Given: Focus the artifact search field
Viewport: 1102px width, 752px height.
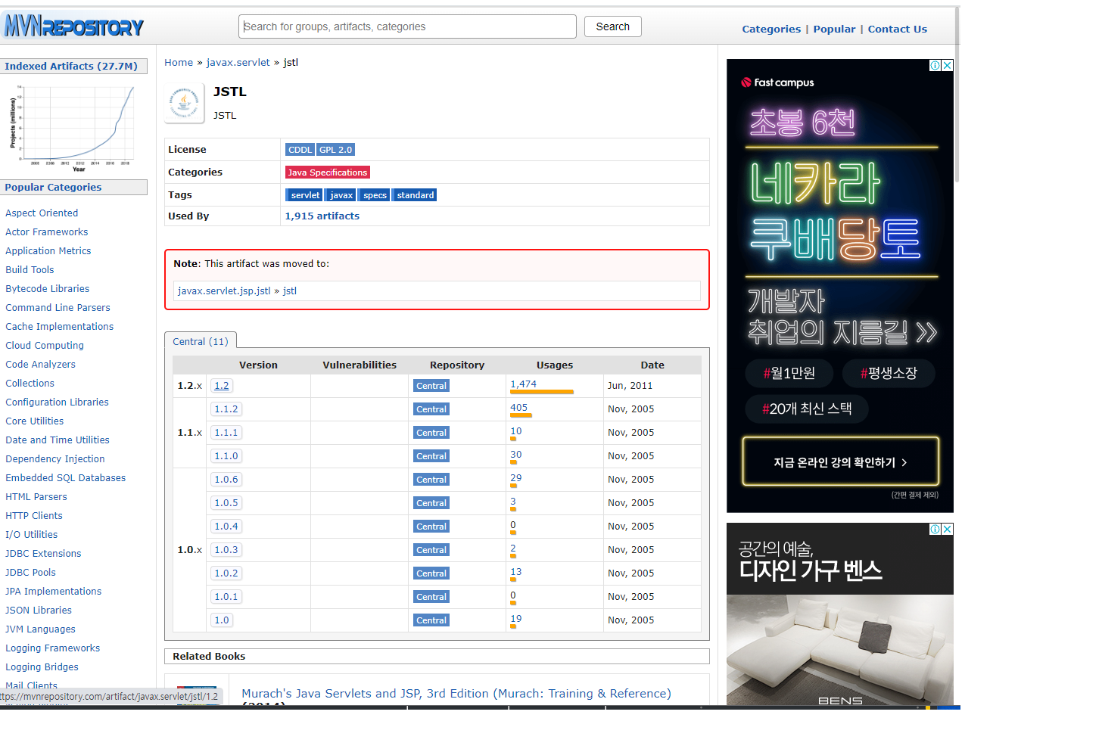Looking at the screenshot, I should (407, 26).
